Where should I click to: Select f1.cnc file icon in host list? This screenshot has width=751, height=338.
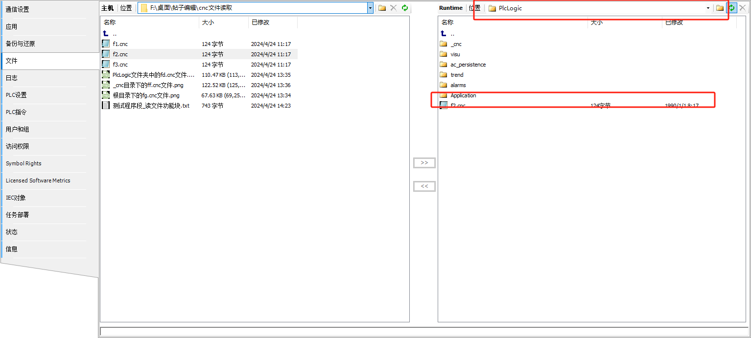106,44
